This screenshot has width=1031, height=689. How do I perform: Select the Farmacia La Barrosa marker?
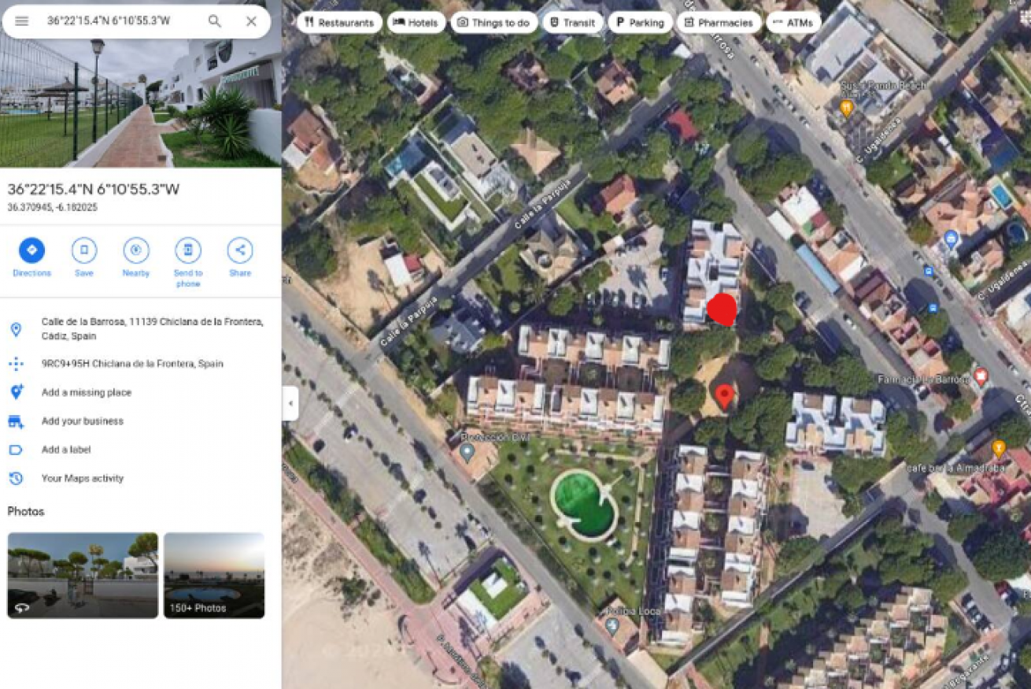[x=981, y=376]
